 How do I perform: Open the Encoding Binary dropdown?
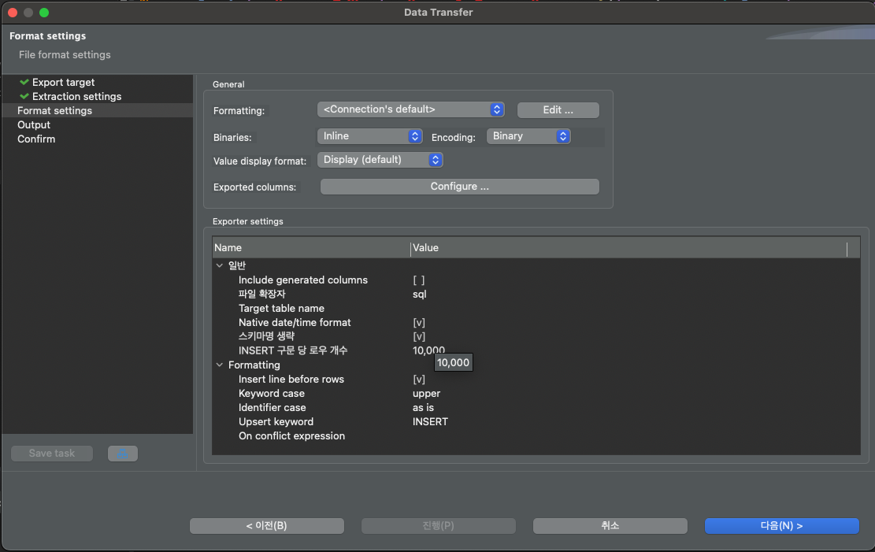[528, 136]
